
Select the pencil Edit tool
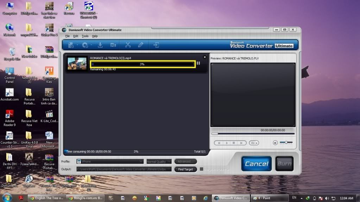(x=140, y=45)
